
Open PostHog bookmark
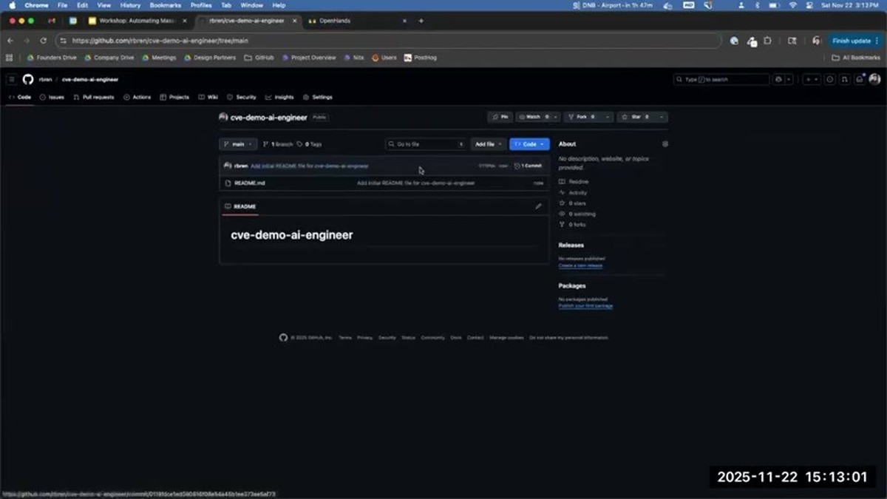tap(421, 58)
